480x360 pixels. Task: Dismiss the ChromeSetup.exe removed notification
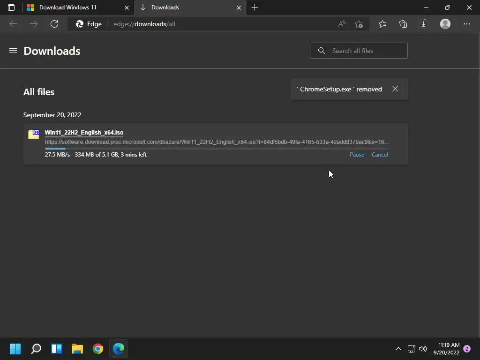pyautogui.click(x=395, y=89)
